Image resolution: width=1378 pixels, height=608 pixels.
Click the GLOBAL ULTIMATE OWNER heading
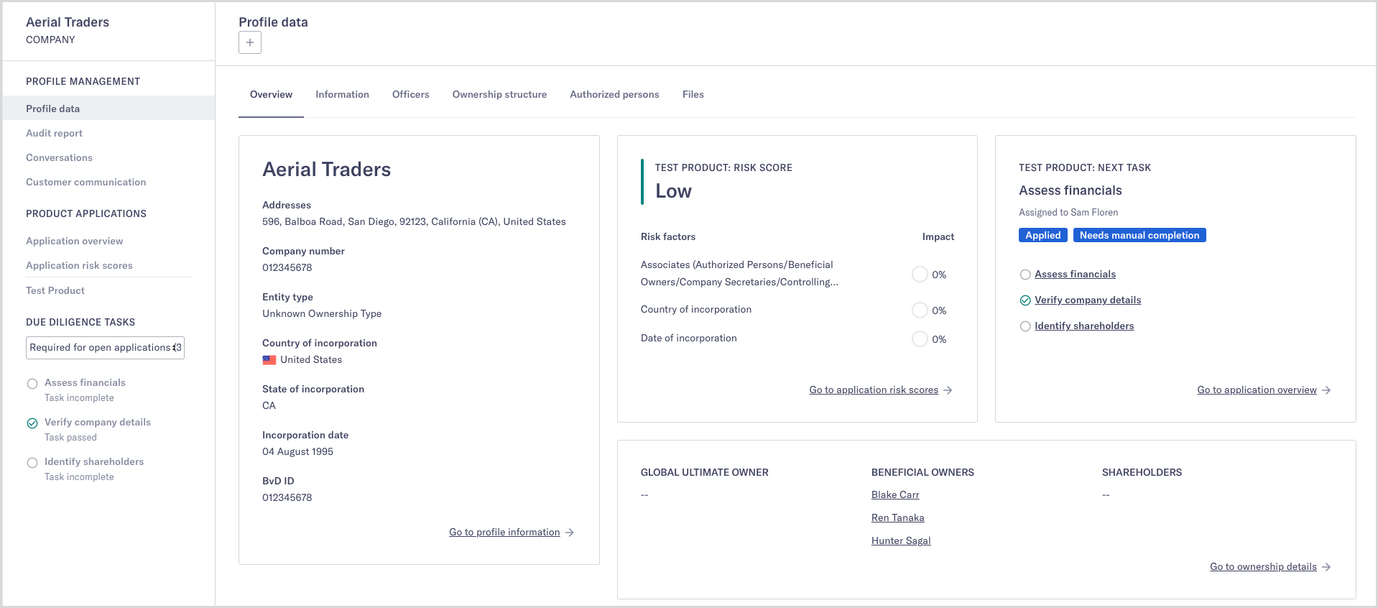point(705,472)
